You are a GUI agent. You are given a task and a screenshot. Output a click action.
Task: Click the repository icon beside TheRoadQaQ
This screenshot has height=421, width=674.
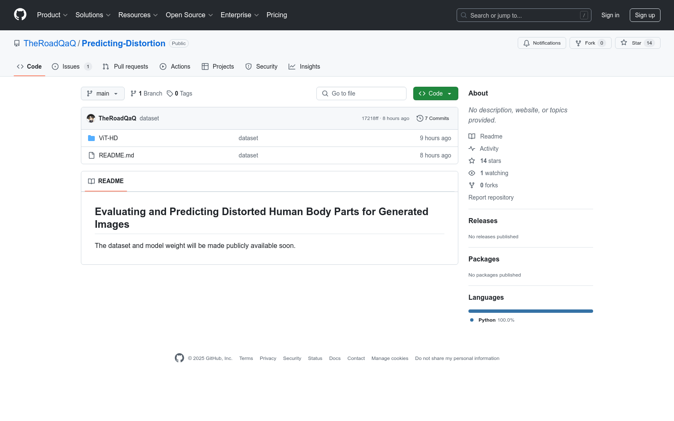(x=17, y=43)
